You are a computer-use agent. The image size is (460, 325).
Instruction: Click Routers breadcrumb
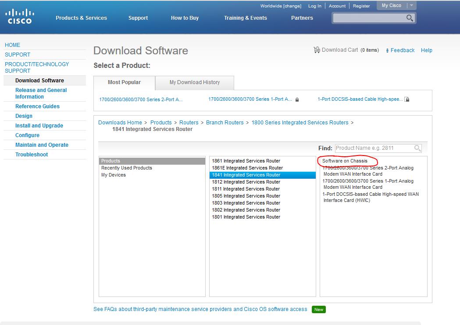(x=189, y=123)
